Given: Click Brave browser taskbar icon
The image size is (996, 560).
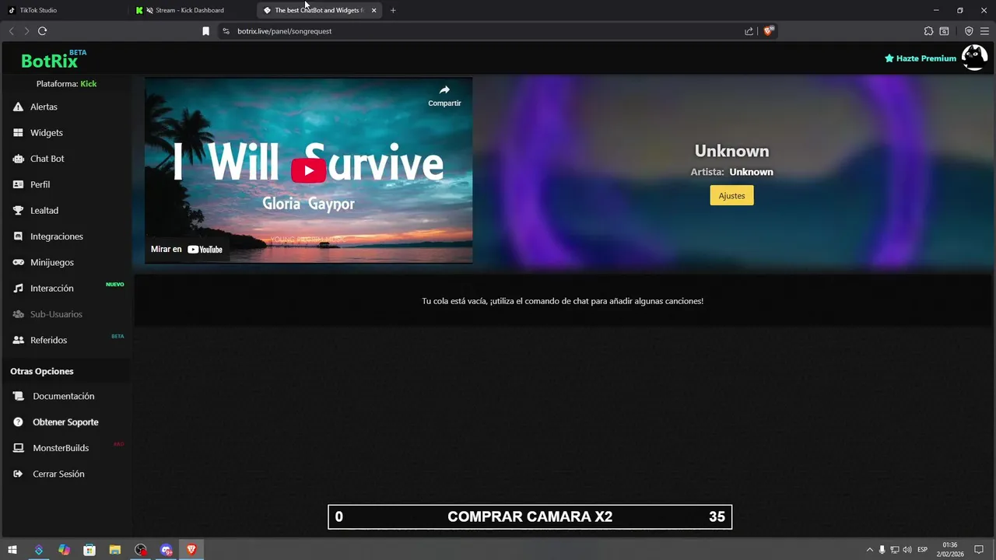Looking at the screenshot, I should coord(191,550).
